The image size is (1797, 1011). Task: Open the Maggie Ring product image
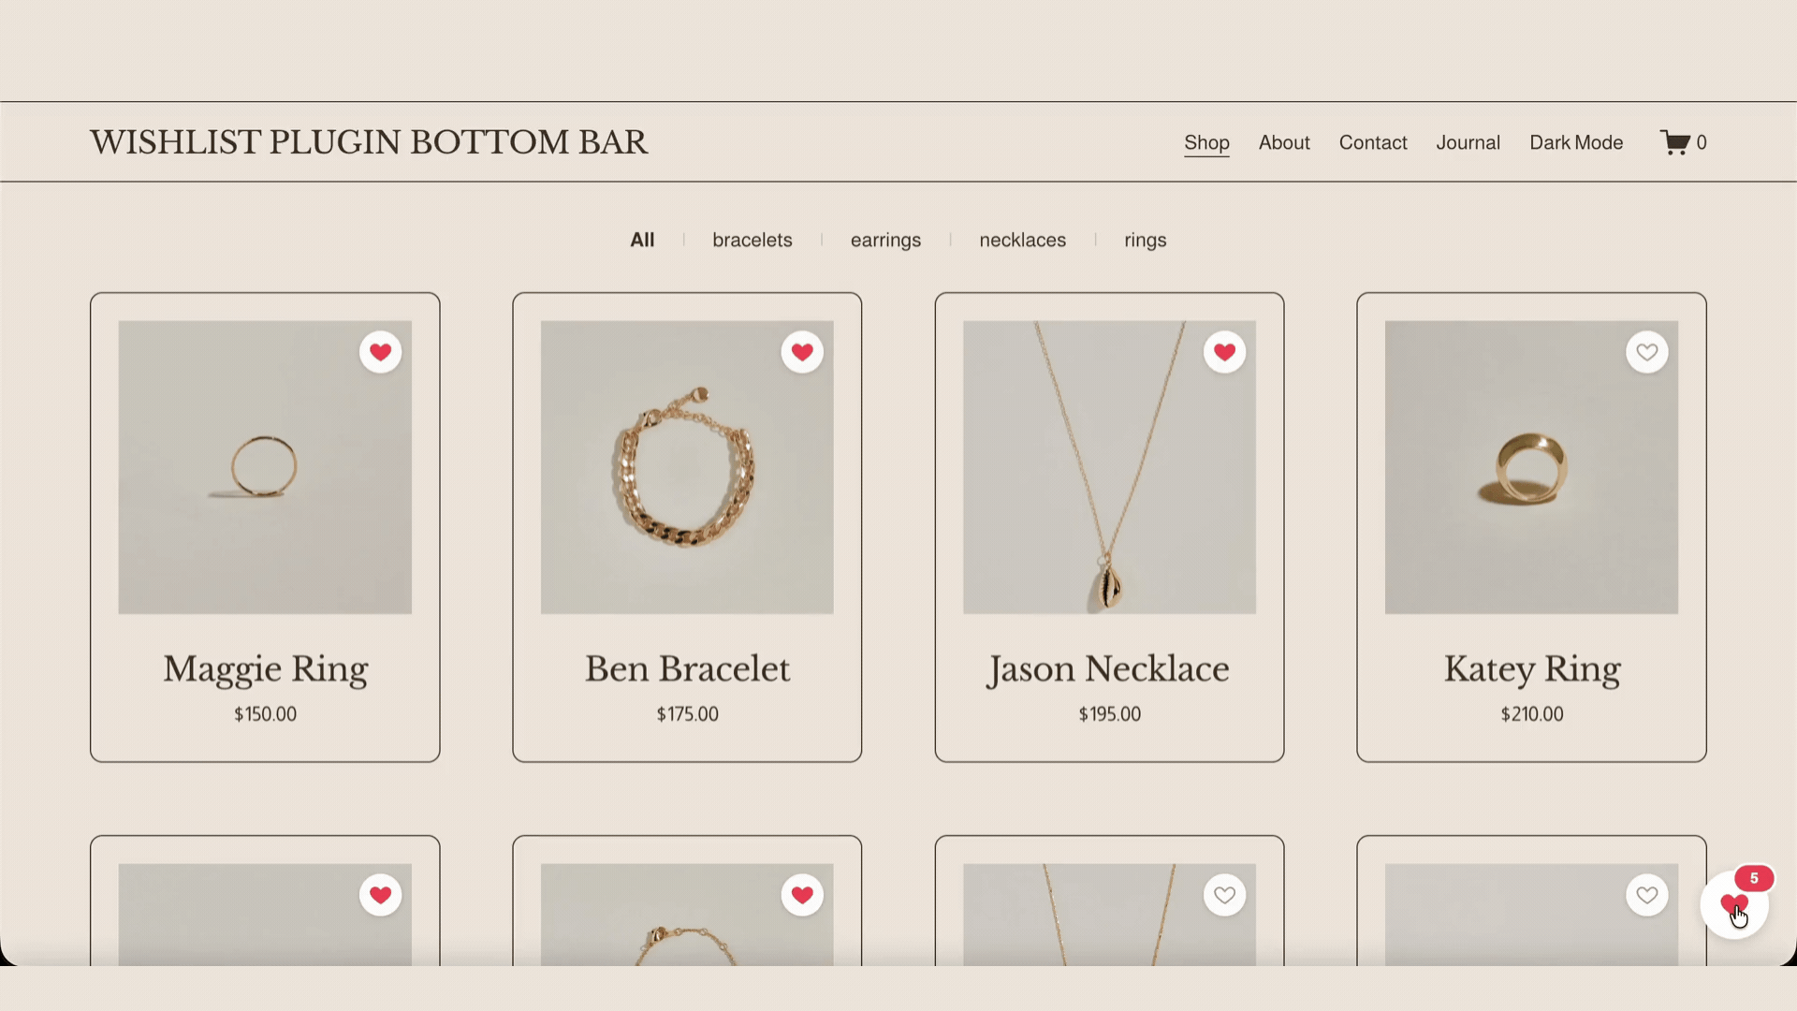(265, 467)
